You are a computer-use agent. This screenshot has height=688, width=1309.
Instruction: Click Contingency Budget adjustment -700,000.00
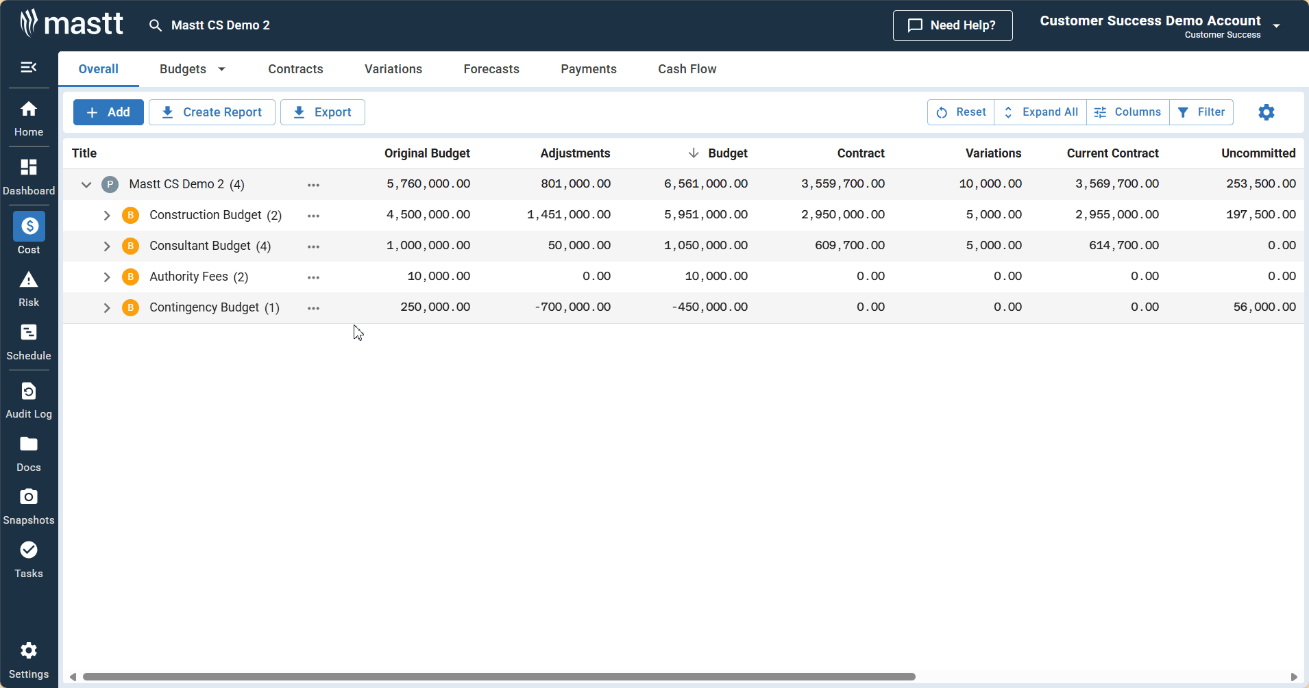click(572, 307)
